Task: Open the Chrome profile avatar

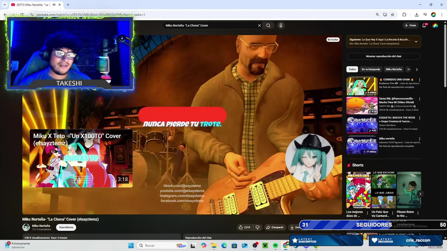Action: point(433,15)
